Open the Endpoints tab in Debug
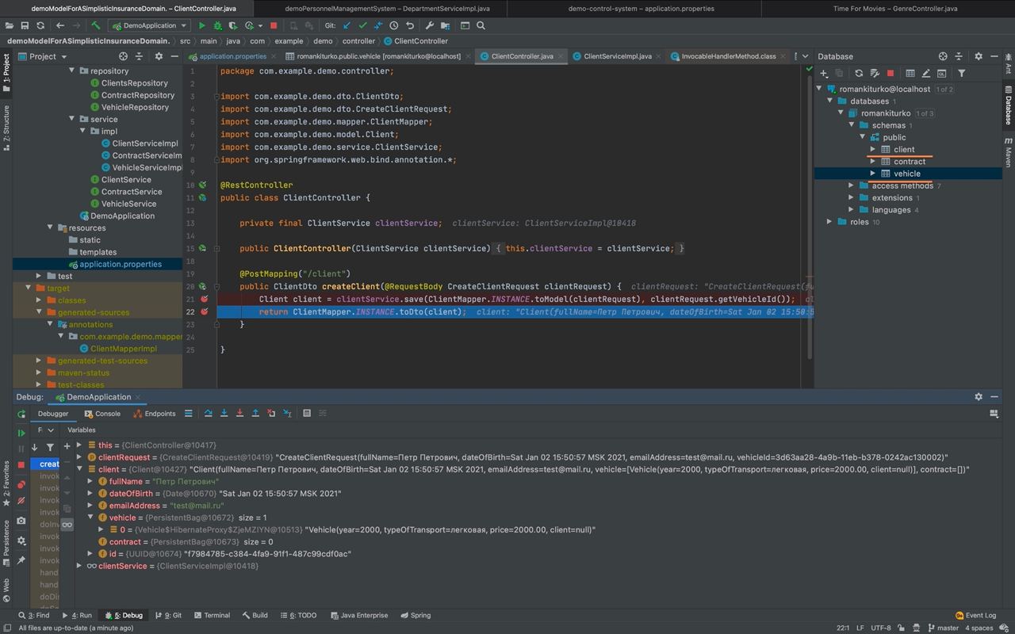This screenshot has width=1015, height=634. (x=155, y=414)
